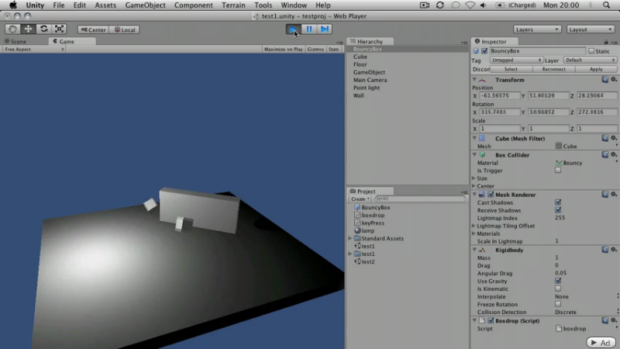This screenshot has height=349, width=620.
Task: Open the Layers dropdown
Action: (x=537, y=29)
